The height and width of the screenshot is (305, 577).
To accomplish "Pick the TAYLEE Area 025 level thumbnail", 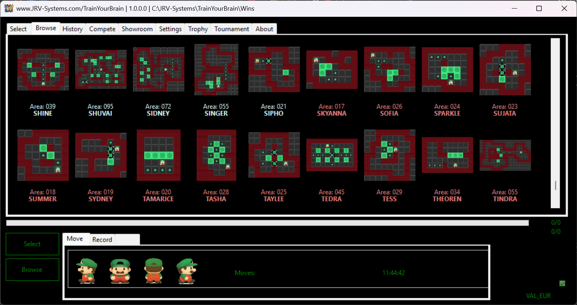I will pos(274,155).
